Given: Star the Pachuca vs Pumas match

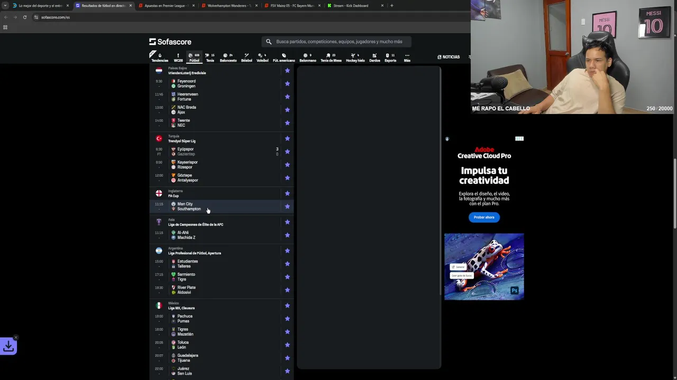Looking at the screenshot, I should pos(287,319).
